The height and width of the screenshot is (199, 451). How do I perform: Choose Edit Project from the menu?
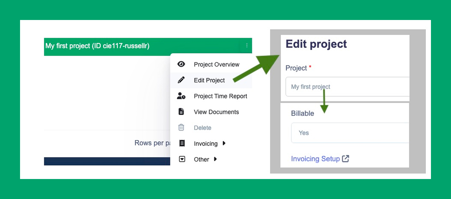click(x=209, y=80)
